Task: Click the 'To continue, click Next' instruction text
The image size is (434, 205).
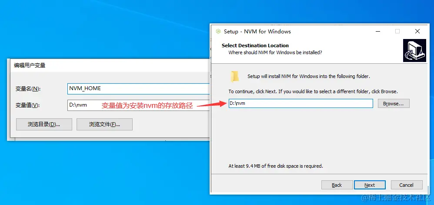Action: click(x=313, y=91)
